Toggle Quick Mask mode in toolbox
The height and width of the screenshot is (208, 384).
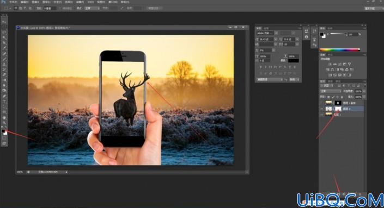[4, 138]
